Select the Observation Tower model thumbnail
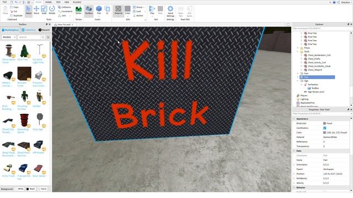Image resolution: width=353 pixels, height=198 pixels. (x=9, y=51)
